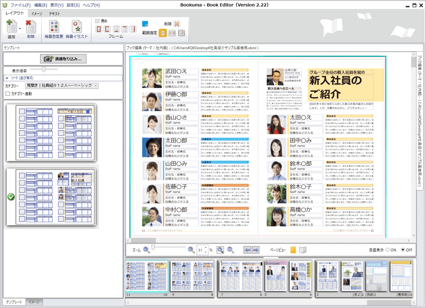Go to next page with right arrow
Image resolution: width=426 pixels, height=308 pixels.
tap(256, 250)
